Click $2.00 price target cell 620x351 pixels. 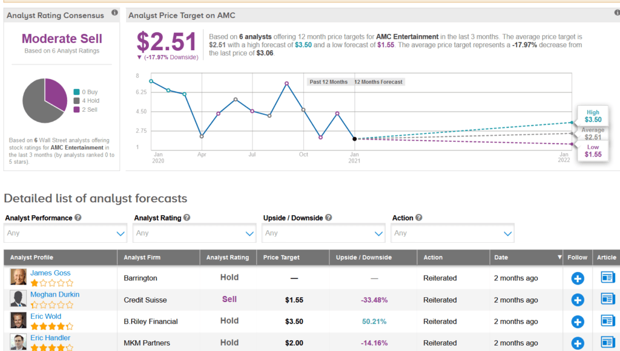tap(294, 343)
